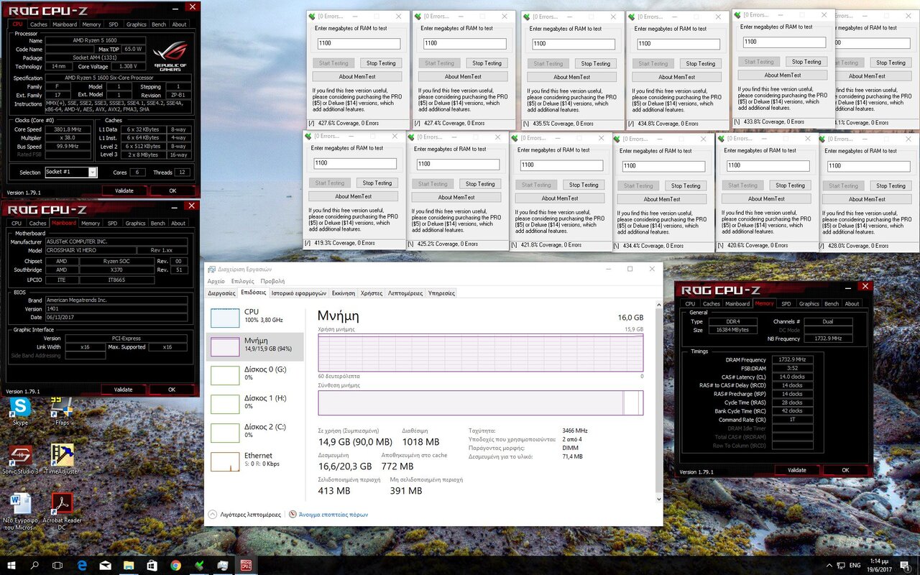The width and height of the screenshot is (920, 575).
Task: Open the Επιλογές menu in Task Manager
Action: point(242,281)
